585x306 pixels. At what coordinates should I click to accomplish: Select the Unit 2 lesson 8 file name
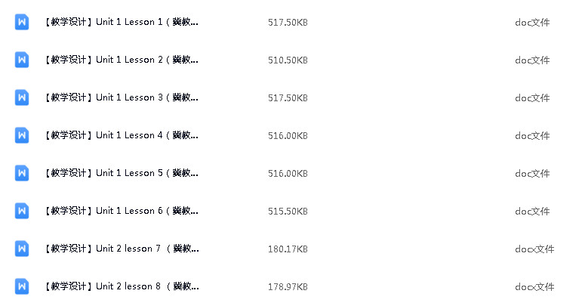click(122, 286)
